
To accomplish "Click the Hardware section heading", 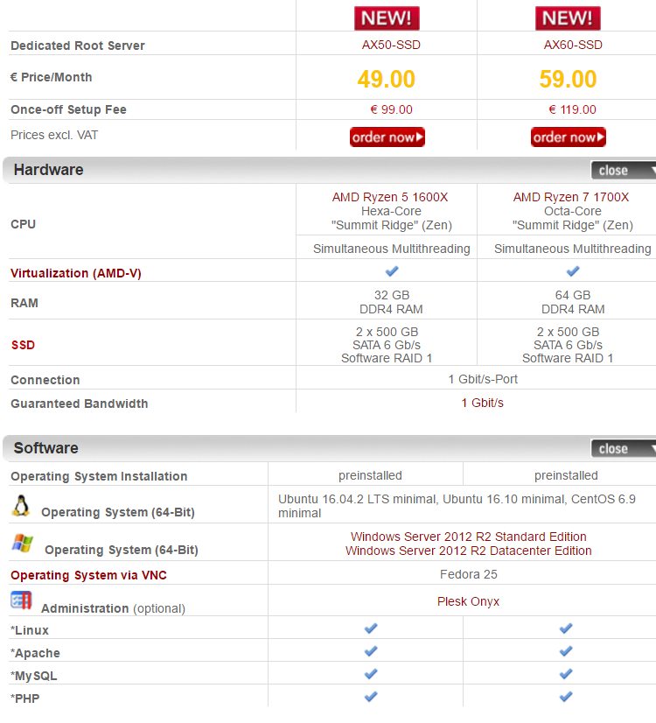I will point(48,170).
